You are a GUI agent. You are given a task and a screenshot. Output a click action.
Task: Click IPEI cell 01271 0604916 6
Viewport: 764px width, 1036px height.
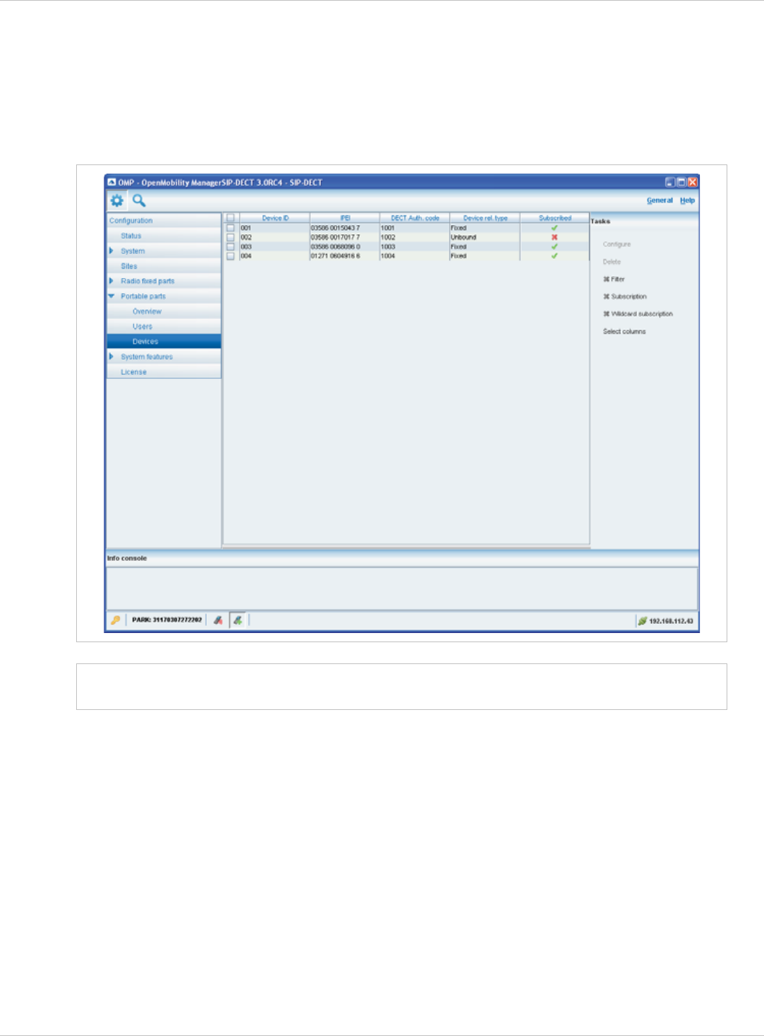coord(345,255)
